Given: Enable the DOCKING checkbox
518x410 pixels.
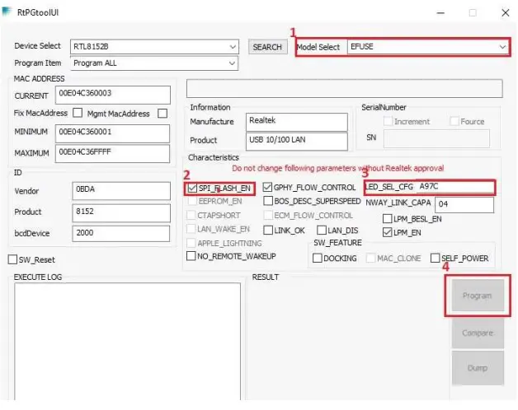Looking at the screenshot, I should (318, 258).
